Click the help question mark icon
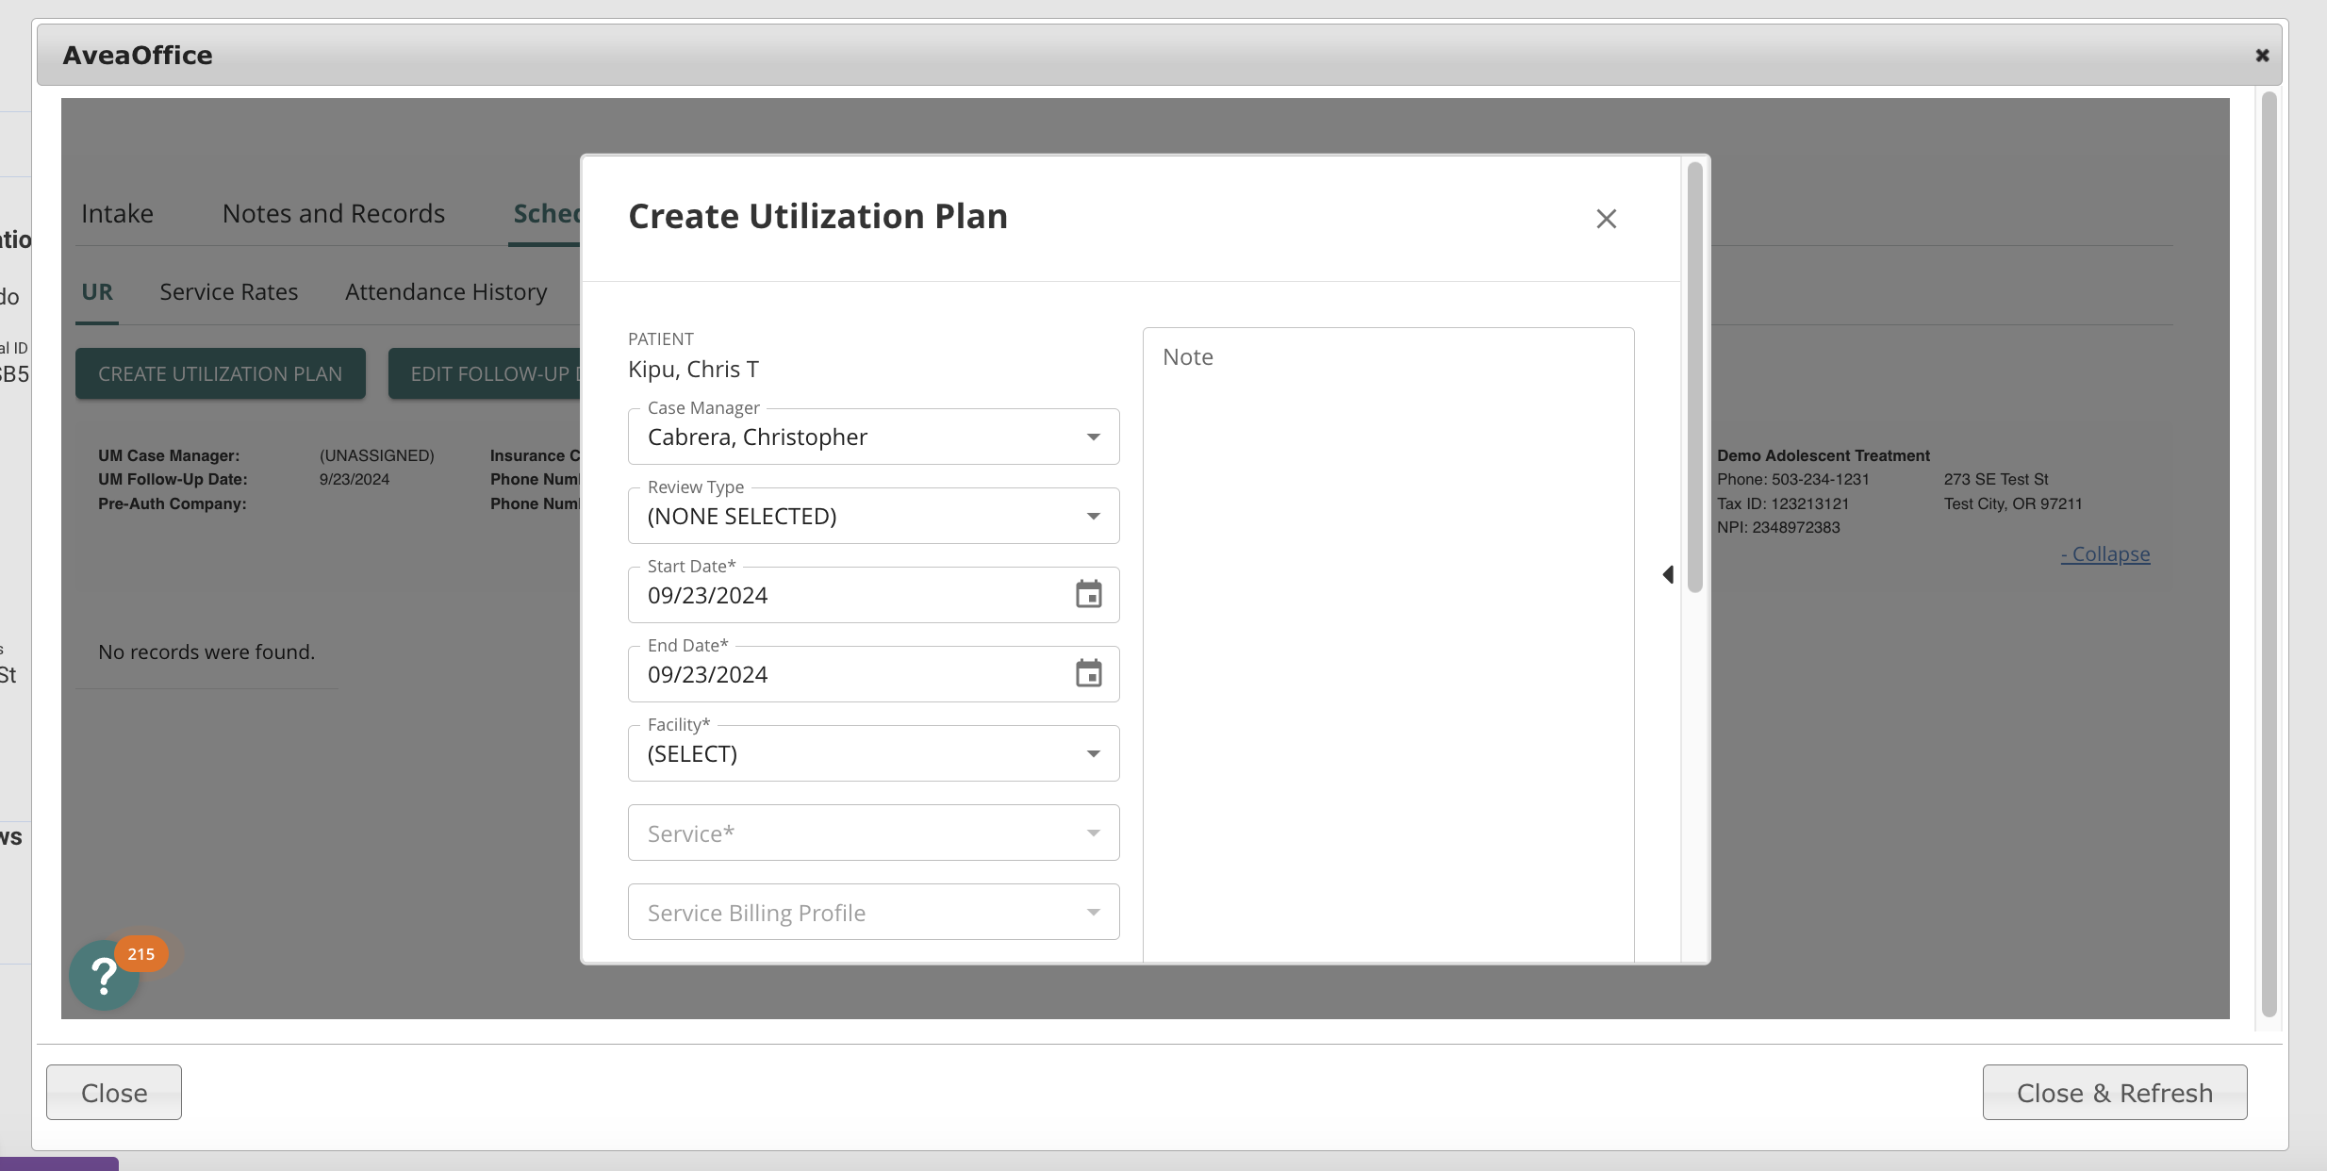Image resolution: width=2327 pixels, height=1171 pixels. [104, 975]
